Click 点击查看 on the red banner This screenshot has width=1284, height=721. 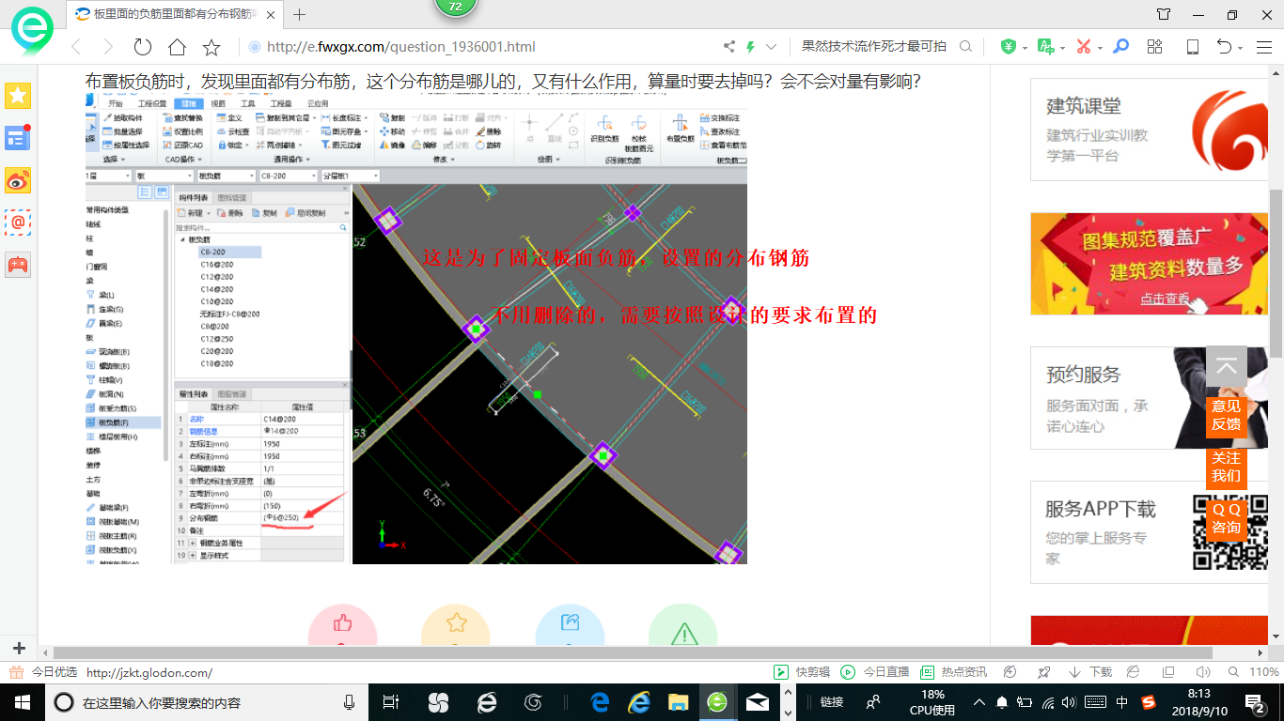1165,299
